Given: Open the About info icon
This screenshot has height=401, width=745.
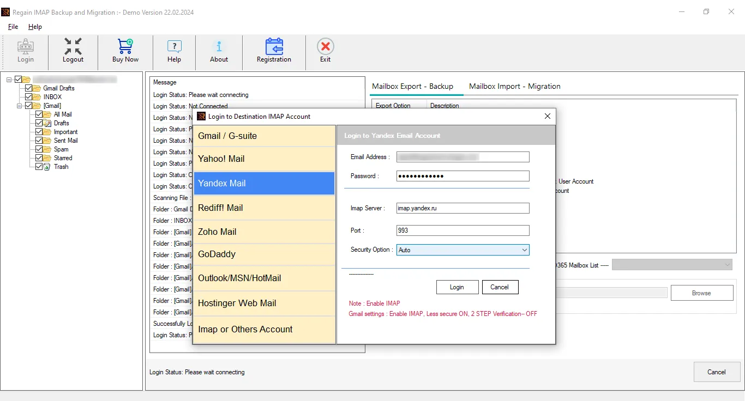Looking at the screenshot, I should point(219,47).
